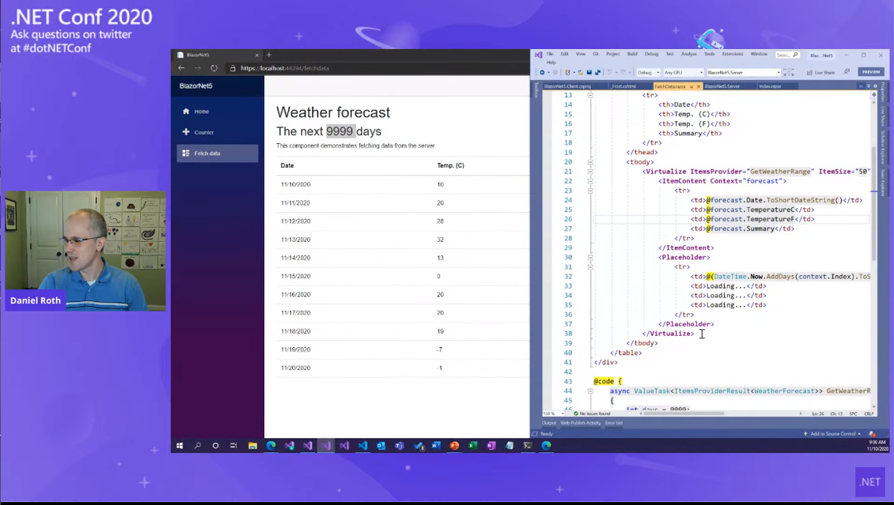Reload the localhost page in browser
The height and width of the screenshot is (505, 894).
[x=214, y=67]
